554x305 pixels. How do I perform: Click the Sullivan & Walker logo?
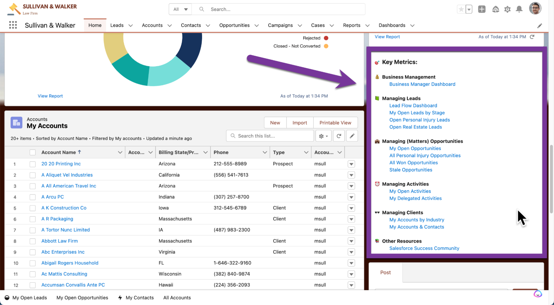43,9
